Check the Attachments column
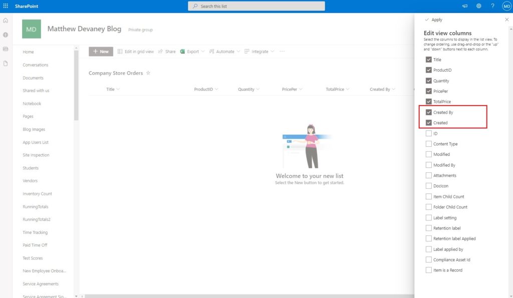Screen dimensions: 513x298 point(429,175)
